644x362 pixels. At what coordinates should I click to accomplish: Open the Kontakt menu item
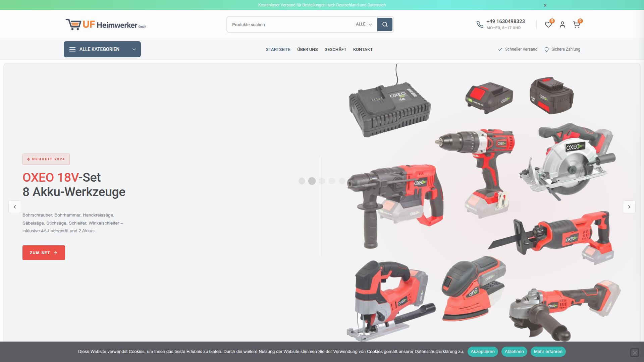pos(363,49)
